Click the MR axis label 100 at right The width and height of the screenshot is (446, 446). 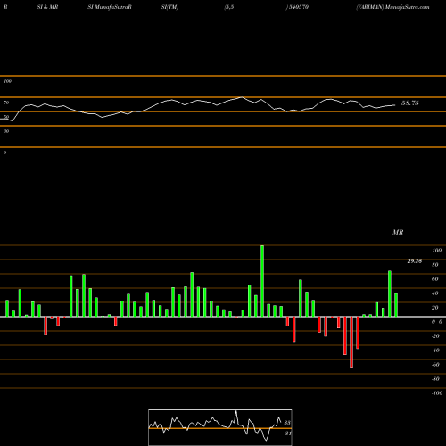(x=437, y=251)
